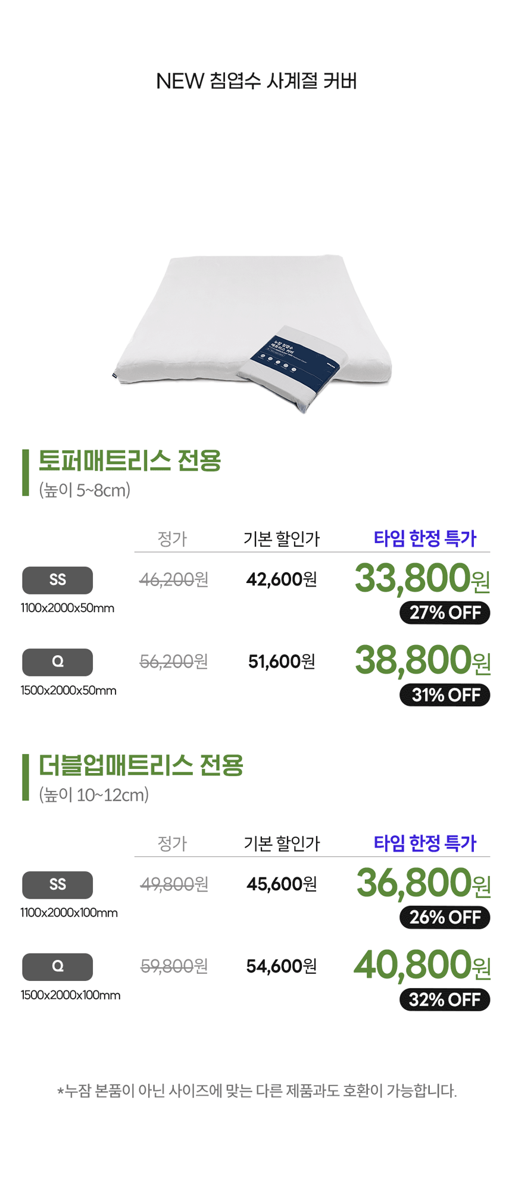The height and width of the screenshot is (1178, 512).
Task: Click the 토퍼매트리스 전용 heading
Action: 130,461
